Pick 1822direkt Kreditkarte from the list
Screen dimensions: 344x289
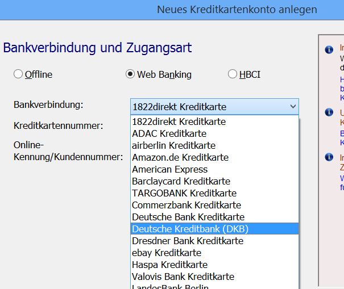(x=179, y=122)
